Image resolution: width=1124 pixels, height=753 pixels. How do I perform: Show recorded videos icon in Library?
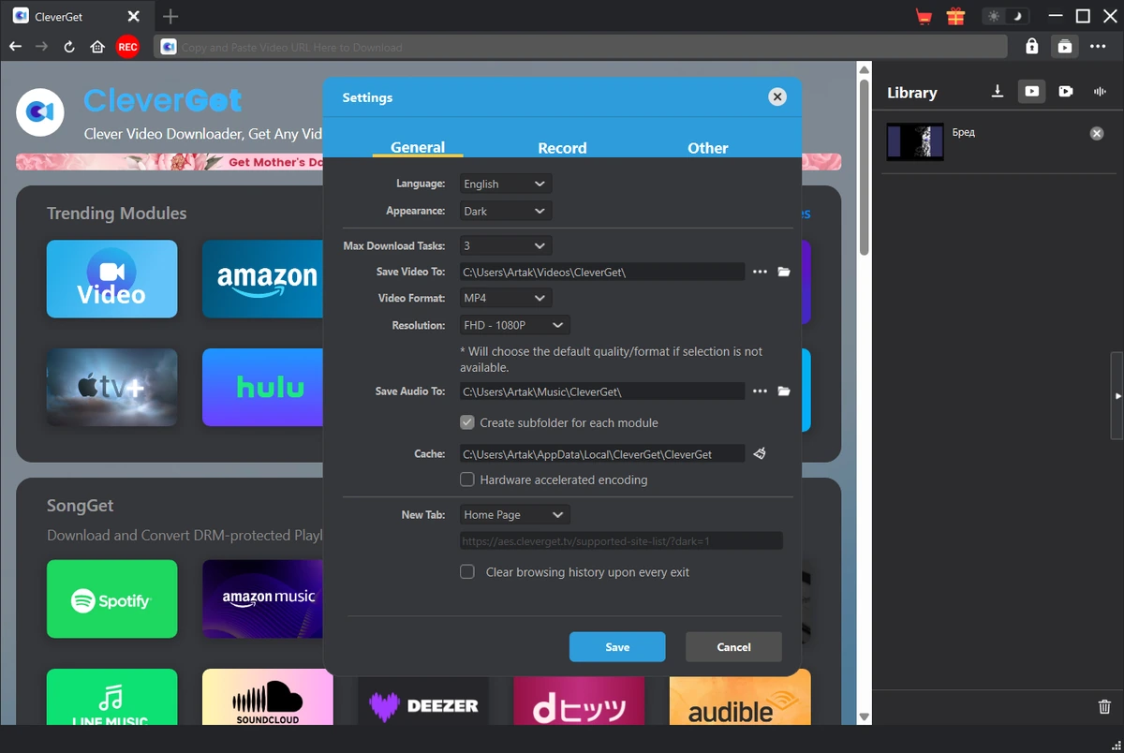pyautogui.click(x=1066, y=91)
